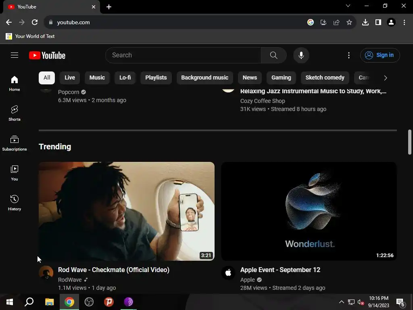Viewport: 413px width, 310px height.
Task: Show hidden system tray icons
Action: pyautogui.click(x=341, y=302)
